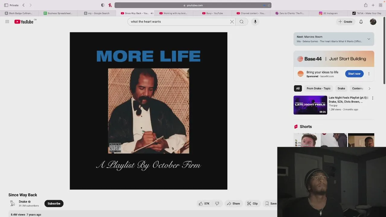
Task: Dislike the Since Way Back video
Action: point(217,203)
